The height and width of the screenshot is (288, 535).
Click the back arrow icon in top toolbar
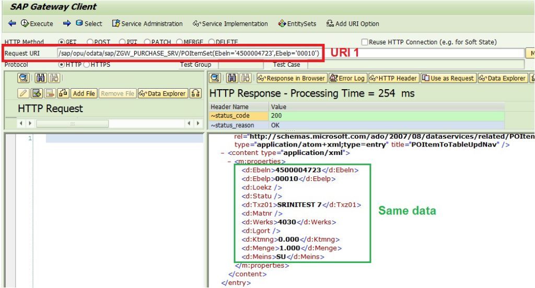pos(12,23)
